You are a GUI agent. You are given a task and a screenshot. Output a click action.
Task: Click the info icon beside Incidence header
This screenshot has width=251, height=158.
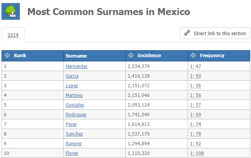point(131,56)
